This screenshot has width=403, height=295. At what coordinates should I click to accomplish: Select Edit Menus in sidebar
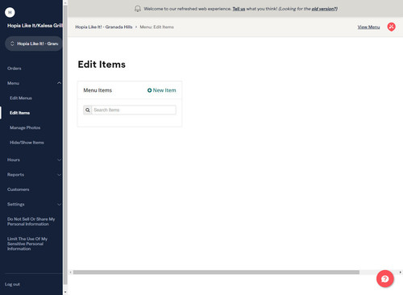pos(21,98)
